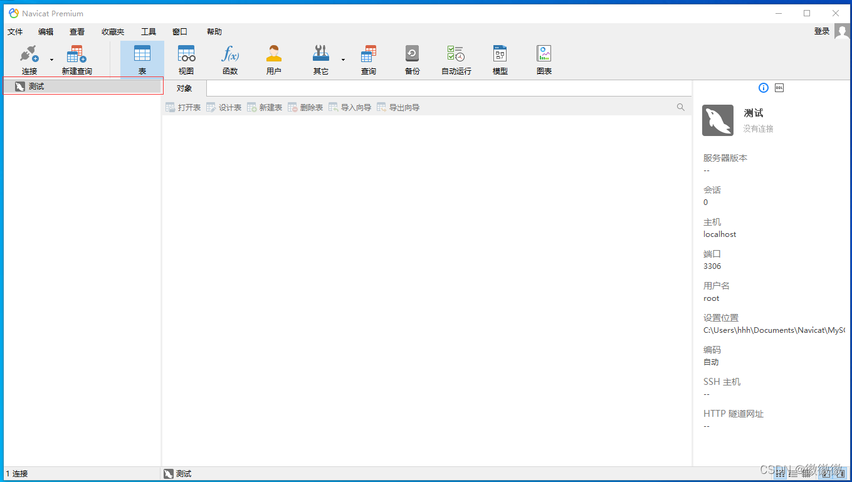Toggle the left navigation pane icon
Viewport: 852px width, 482px height.
pos(826,474)
